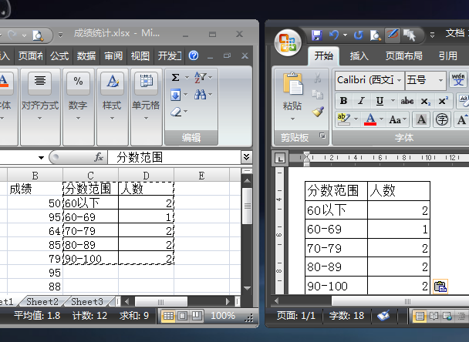Select Word's 开始 tab
This screenshot has height=342, width=469.
[x=324, y=56]
